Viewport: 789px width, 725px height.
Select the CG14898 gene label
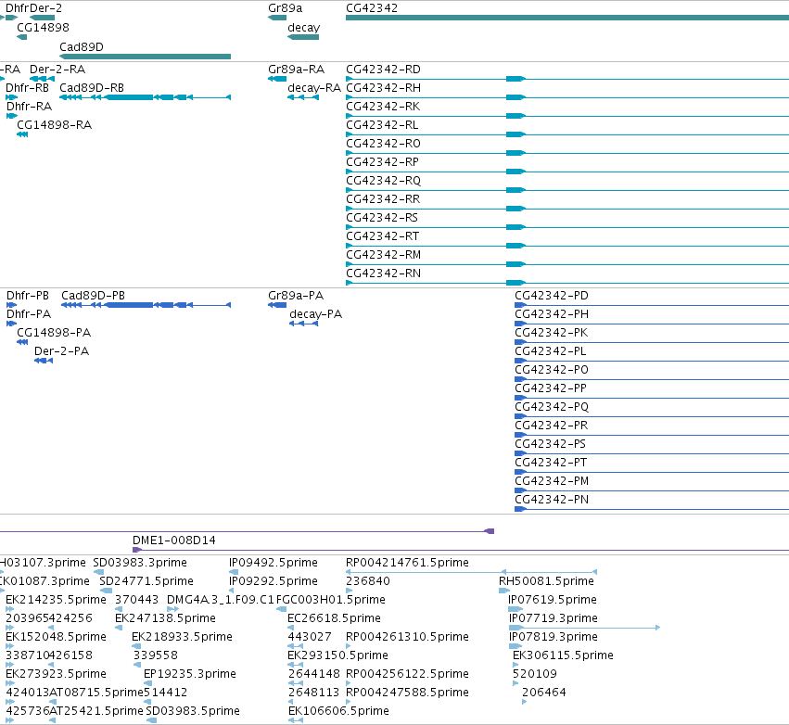click(x=43, y=27)
